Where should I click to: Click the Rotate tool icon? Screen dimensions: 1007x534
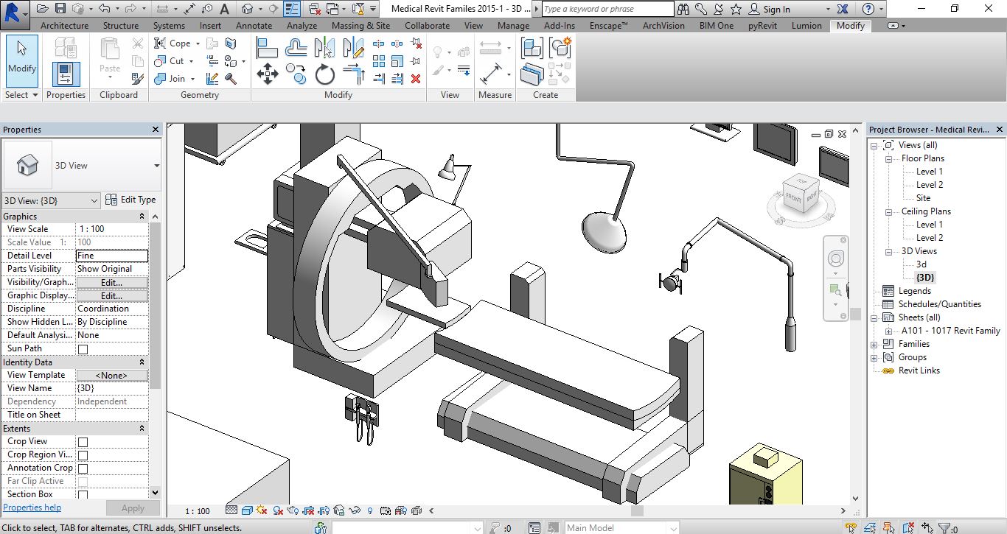pos(324,74)
